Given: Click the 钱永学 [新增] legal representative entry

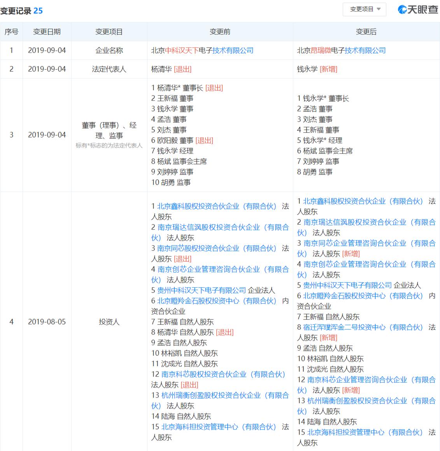Looking at the screenshot, I should tap(317, 69).
